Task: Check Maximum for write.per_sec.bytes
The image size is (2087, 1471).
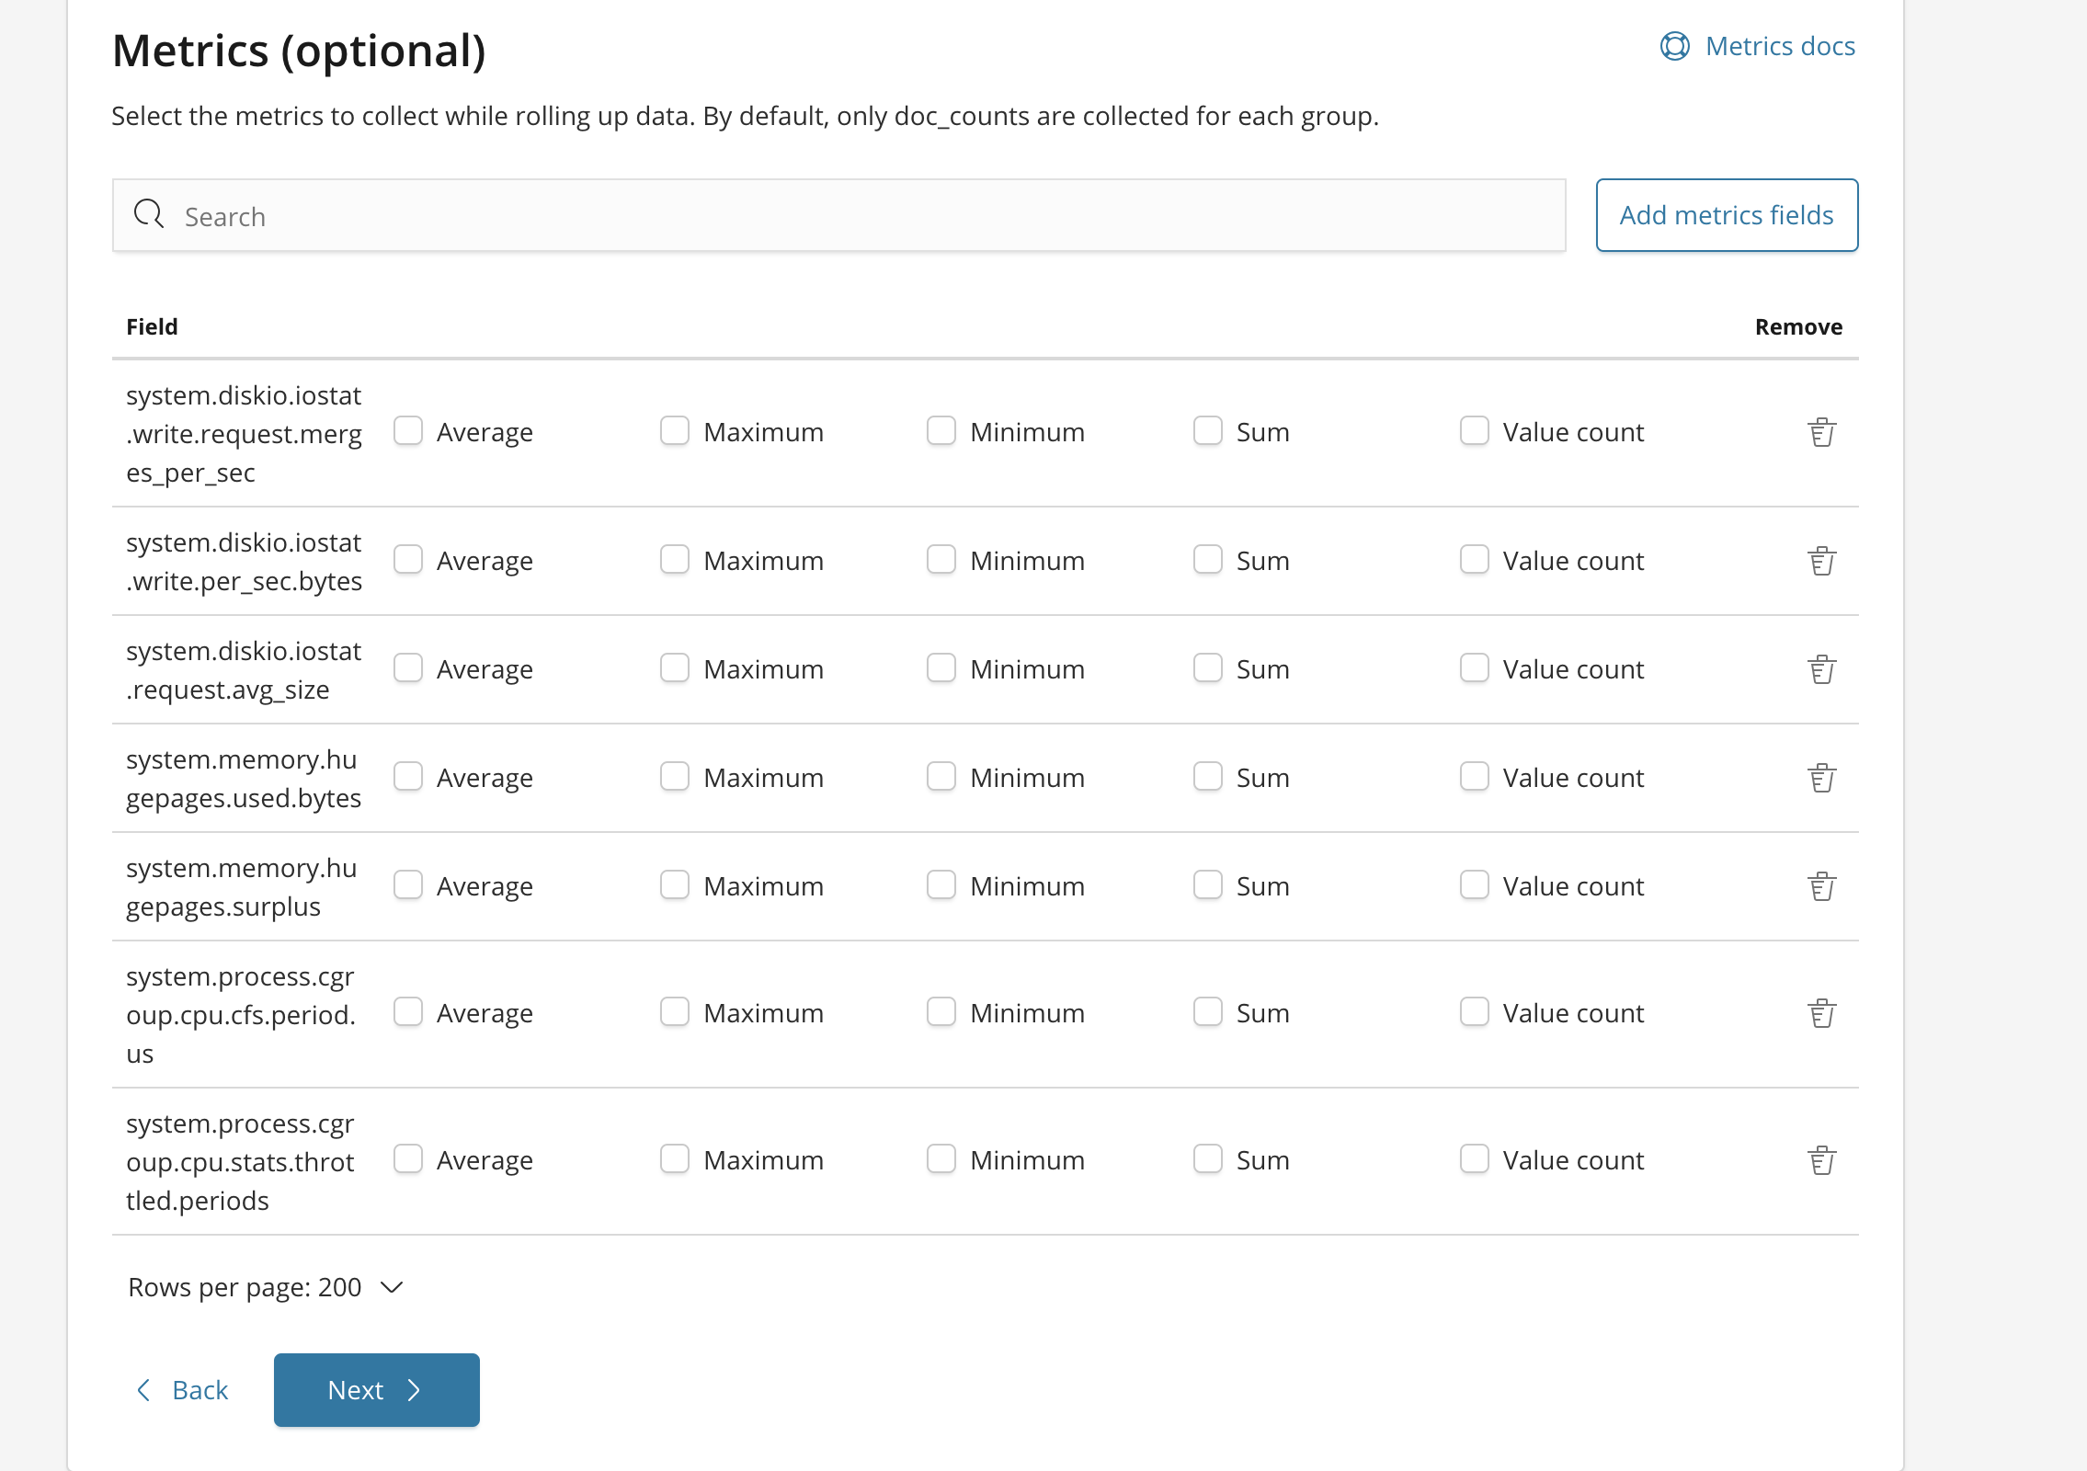Action: pyautogui.click(x=675, y=560)
